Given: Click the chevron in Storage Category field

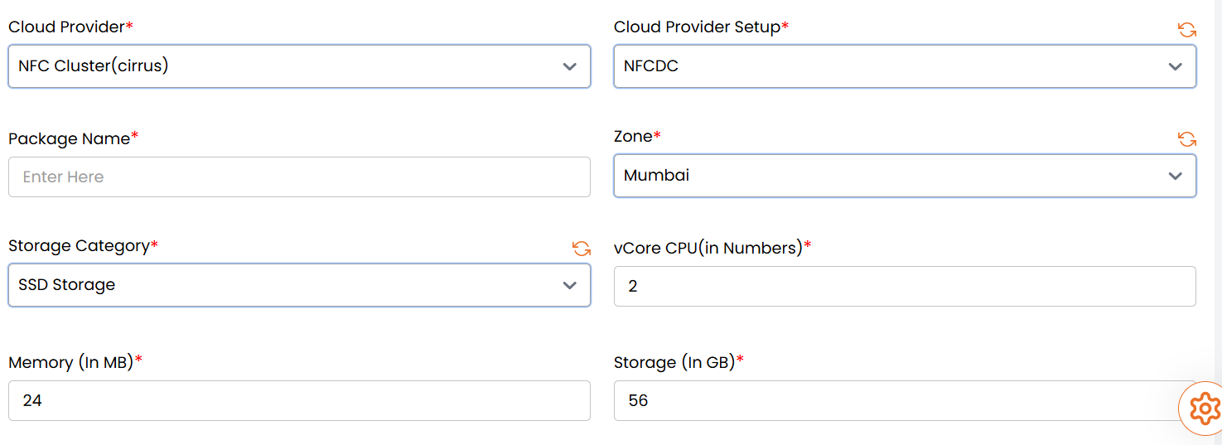Looking at the screenshot, I should tap(569, 285).
